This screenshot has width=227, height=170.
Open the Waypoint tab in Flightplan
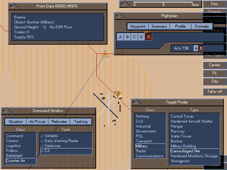138,27
